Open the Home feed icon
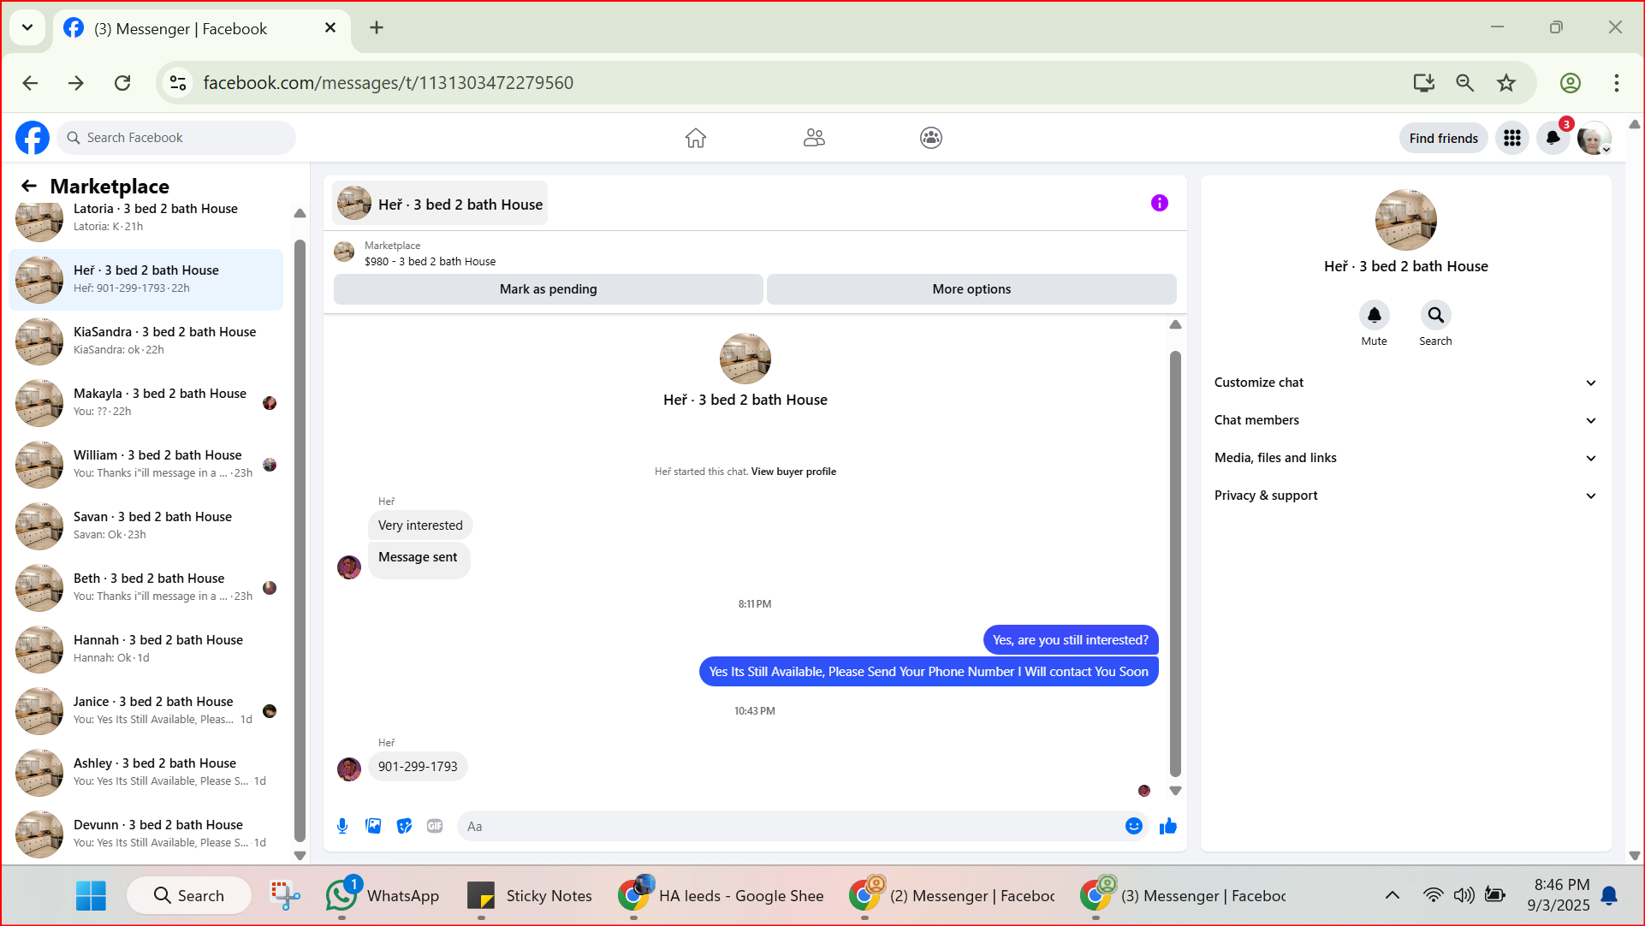Screen dimensions: 1645x926 coord(696,138)
